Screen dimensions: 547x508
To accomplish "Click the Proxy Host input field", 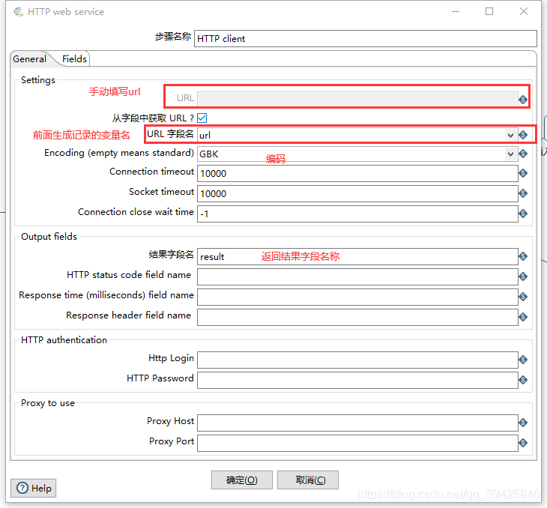I will tap(357, 423).
